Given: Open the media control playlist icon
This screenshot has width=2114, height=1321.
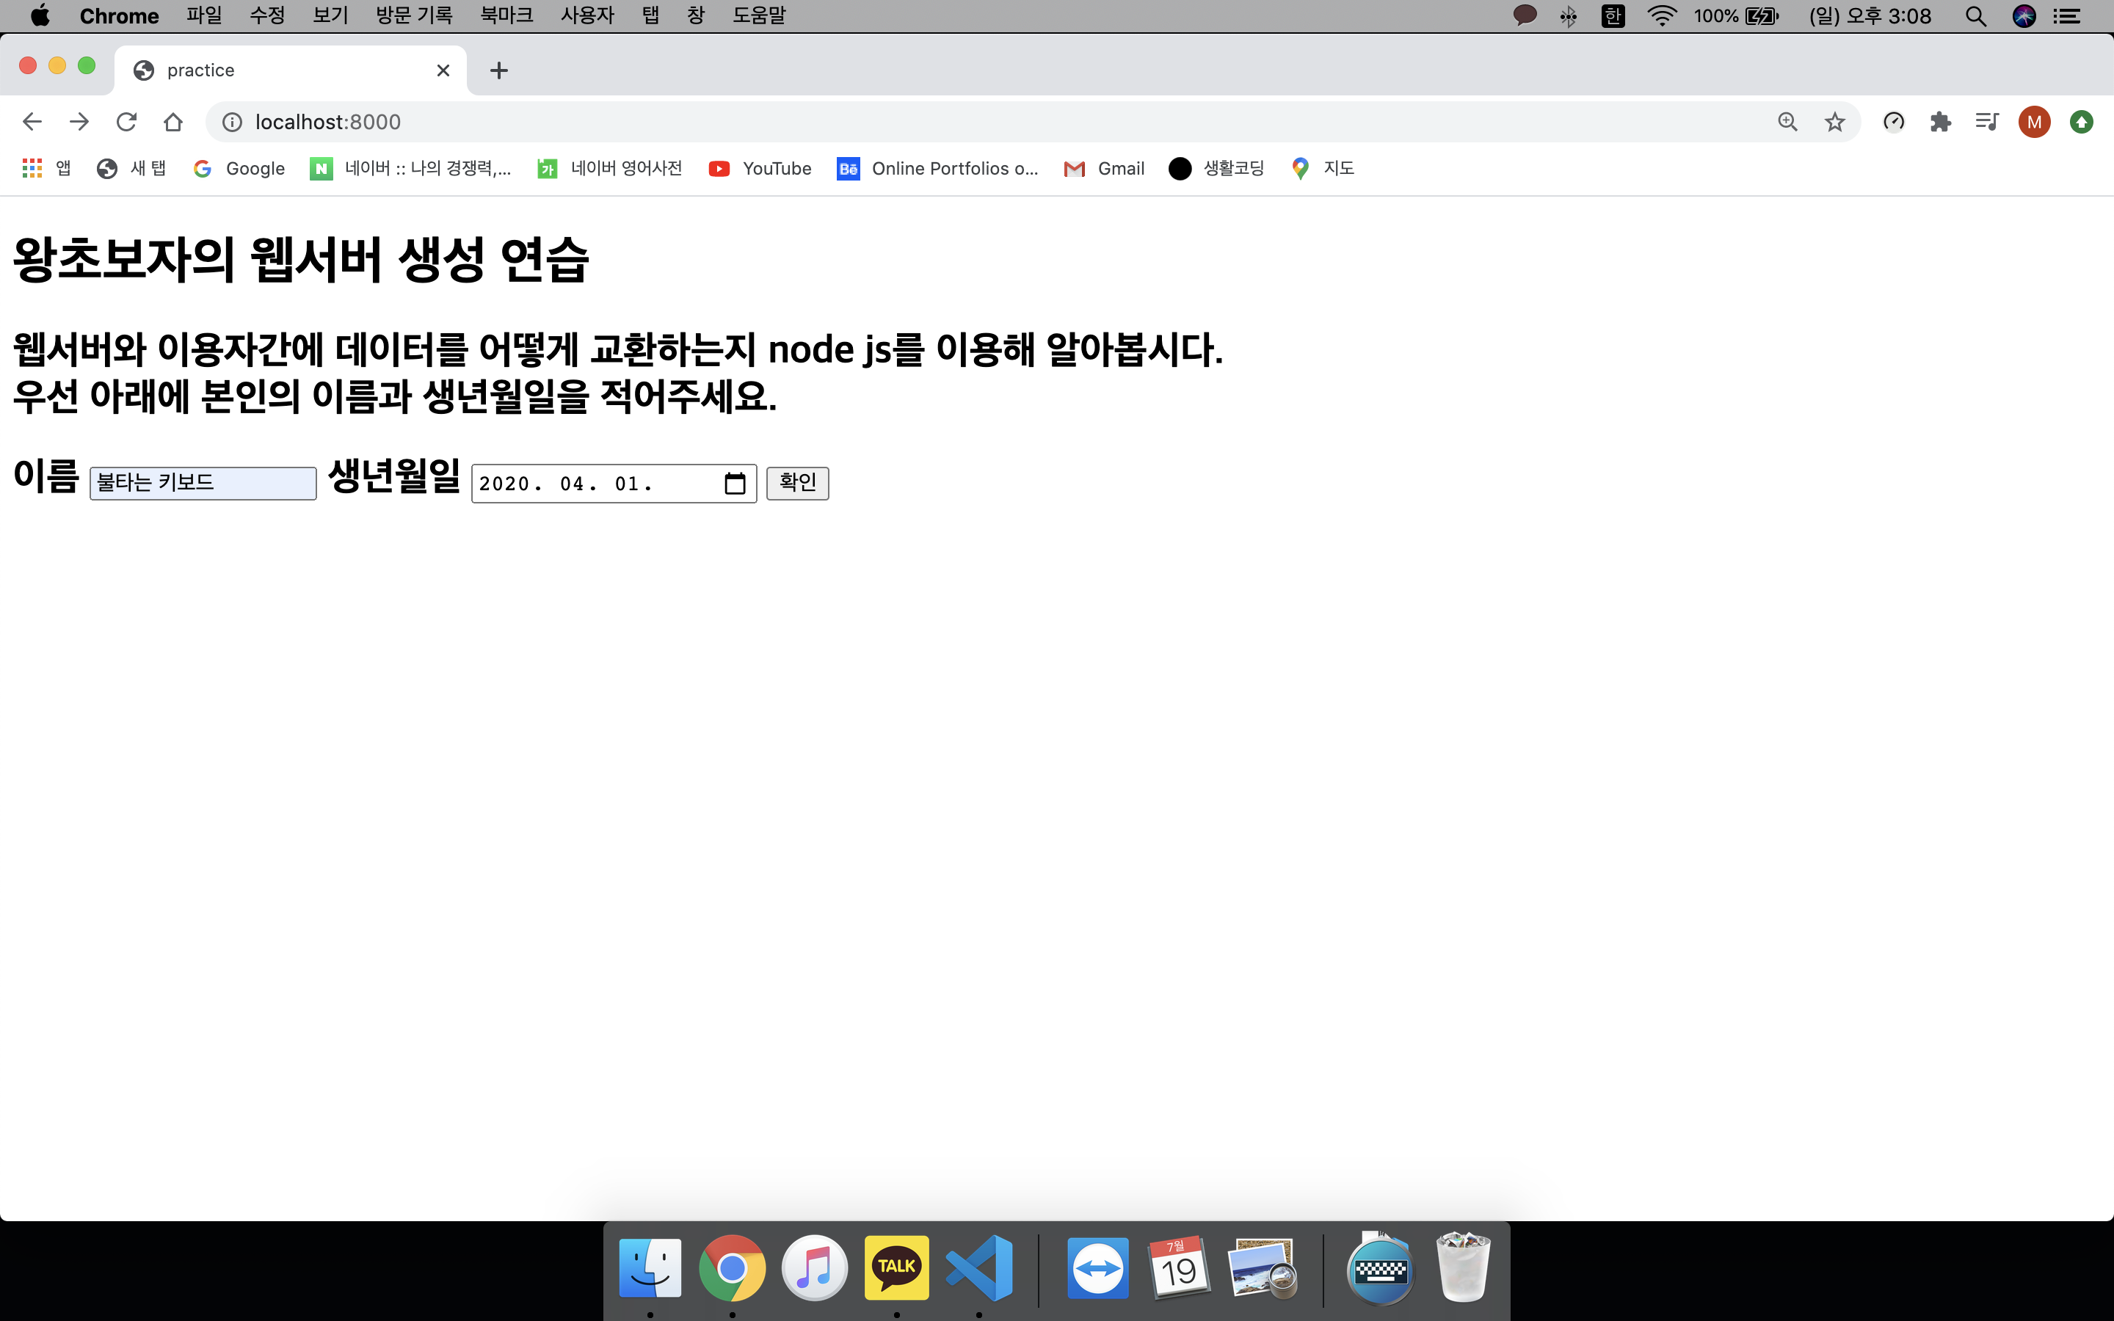Looking at the screenshot, I should click(1986, 121).
